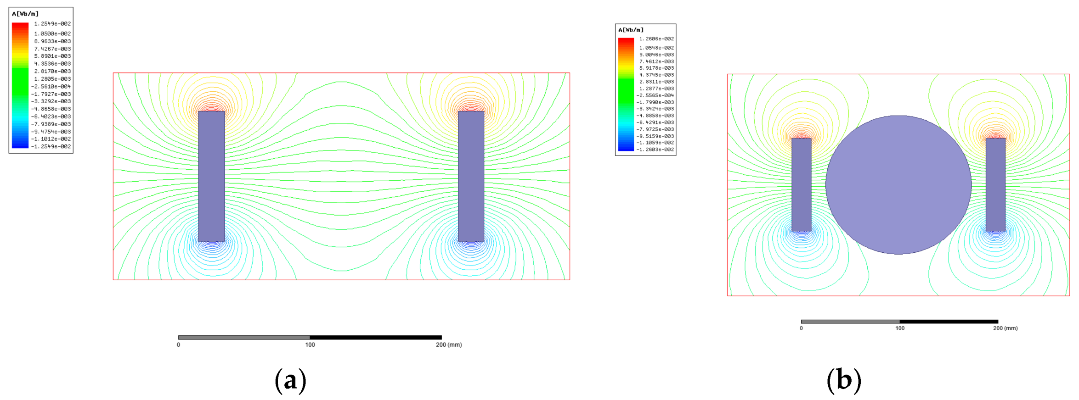Click the "200 (mm)" scale label under plot (b)
Screen dimensions: 1079x400
click(x=1006, y=328)
